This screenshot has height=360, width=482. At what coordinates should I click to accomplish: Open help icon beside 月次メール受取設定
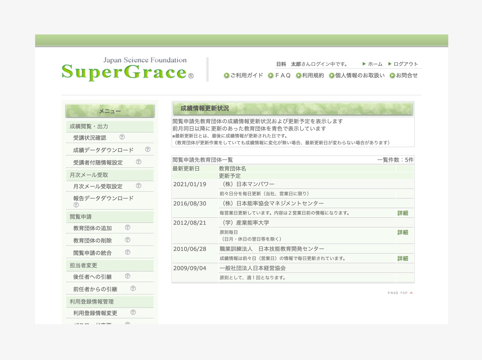tap(138, 186)
